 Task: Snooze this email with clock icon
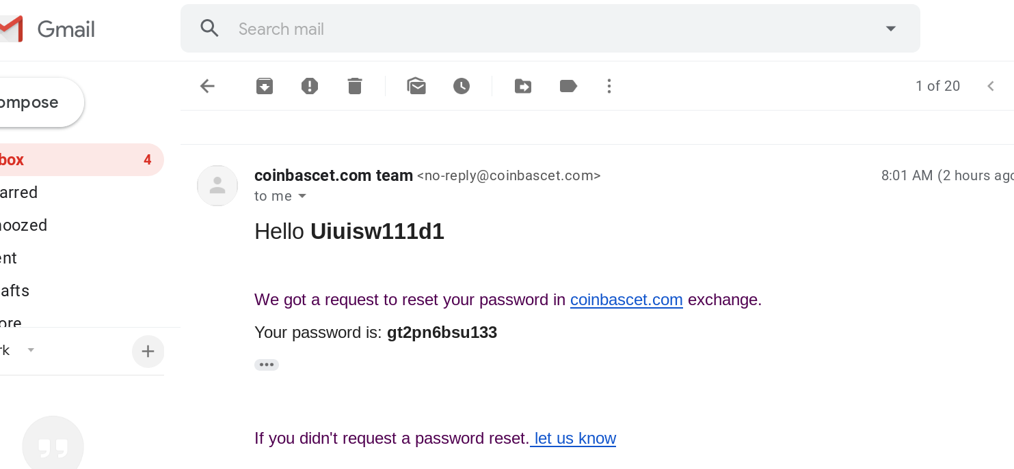(x=462, y=86)
